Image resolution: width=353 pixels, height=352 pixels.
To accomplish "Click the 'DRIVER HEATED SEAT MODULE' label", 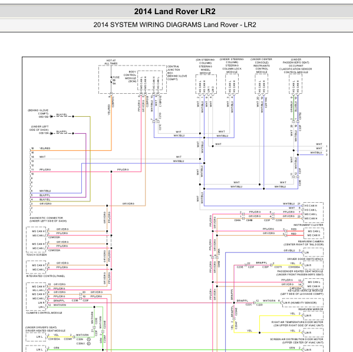I will [45, 331].
